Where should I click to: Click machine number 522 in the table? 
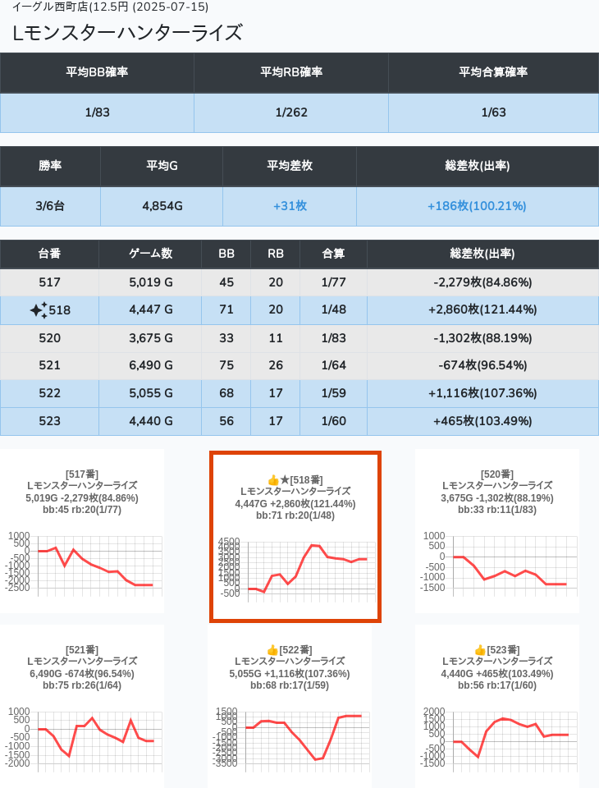point(49,393)
